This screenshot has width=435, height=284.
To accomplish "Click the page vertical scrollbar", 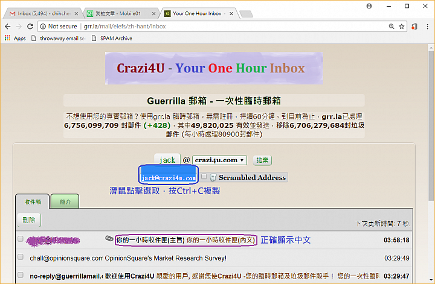I will point(431,125).
